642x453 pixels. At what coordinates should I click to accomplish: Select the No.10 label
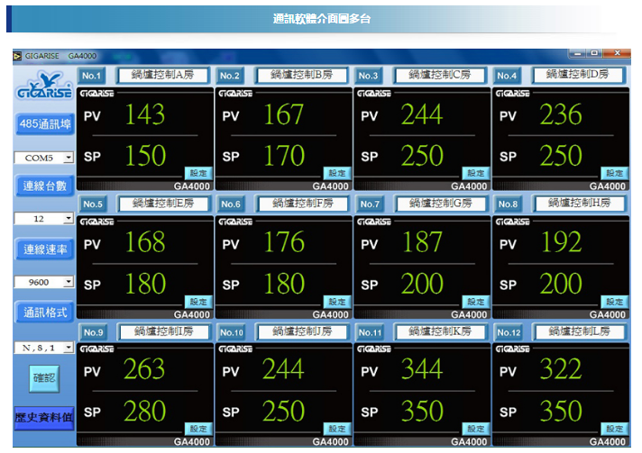tap(232, 332)
